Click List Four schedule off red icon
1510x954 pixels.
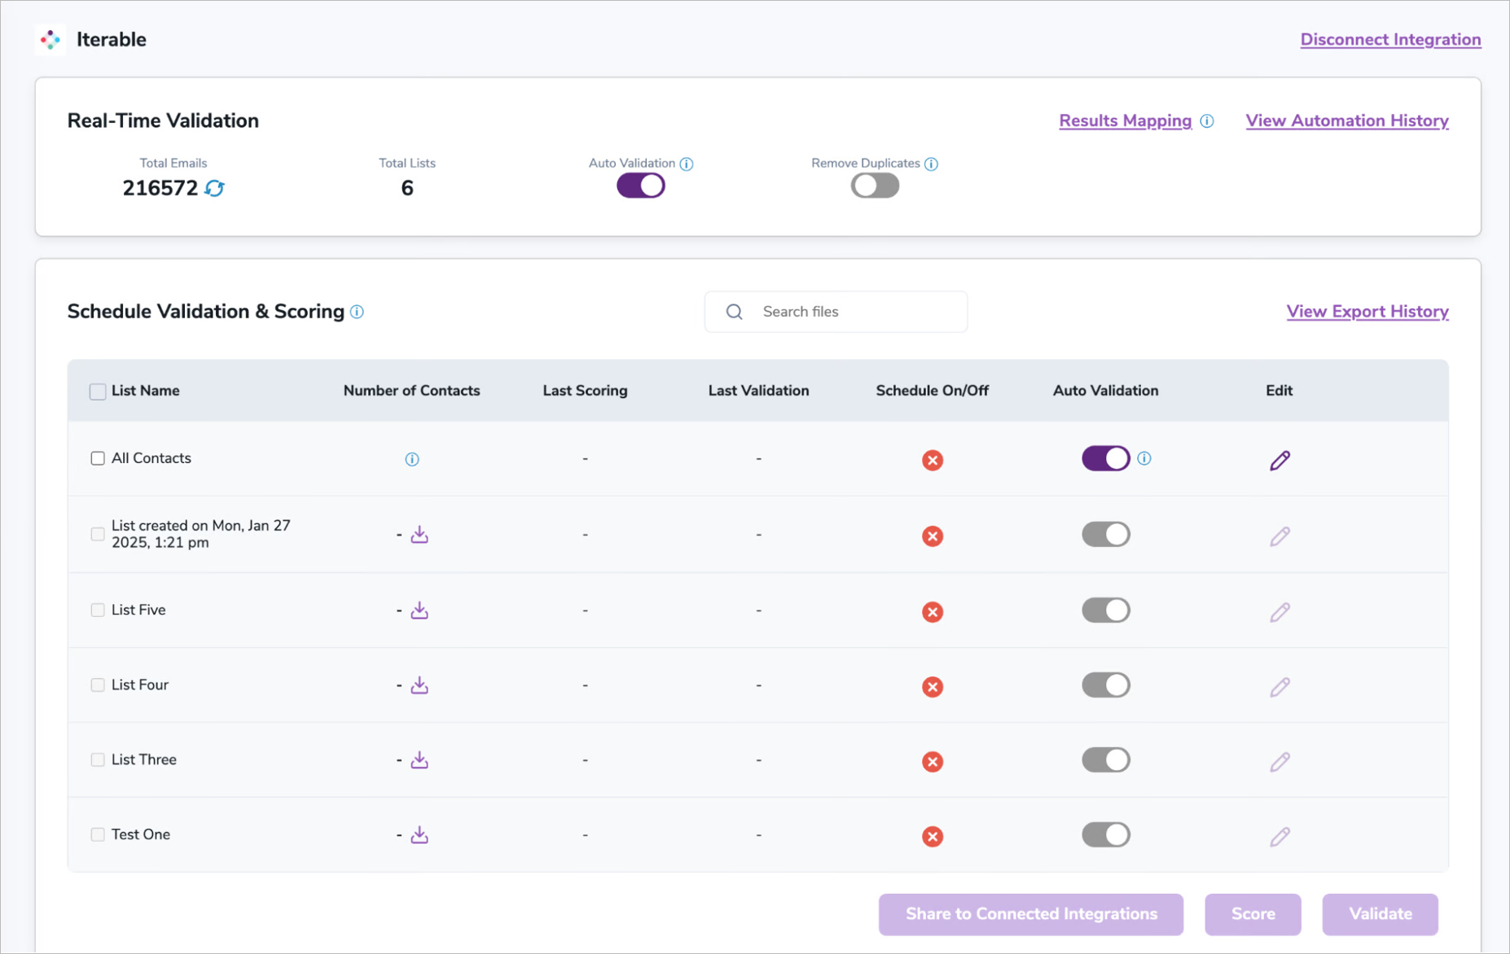tap(933, 687)
